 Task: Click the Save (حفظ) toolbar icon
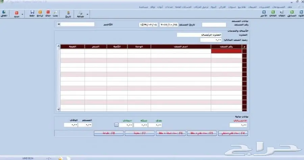[x=32, y=14]
